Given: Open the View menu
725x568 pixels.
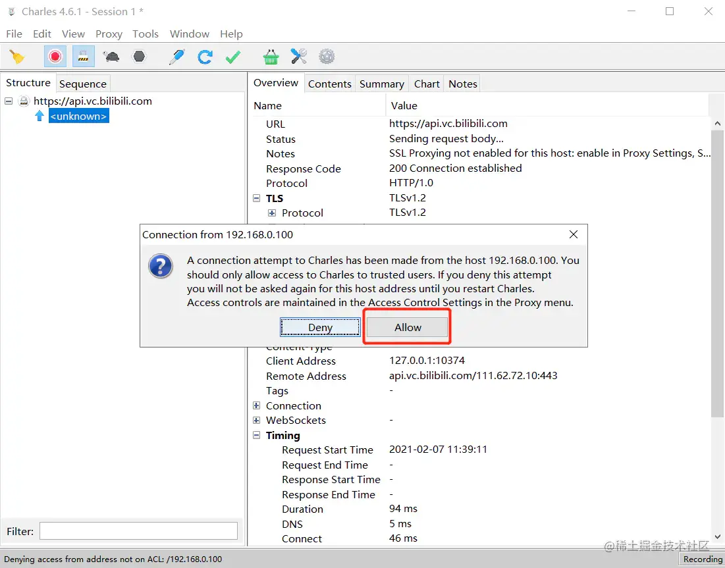Looking at the screenshot, I should (74, 34).
